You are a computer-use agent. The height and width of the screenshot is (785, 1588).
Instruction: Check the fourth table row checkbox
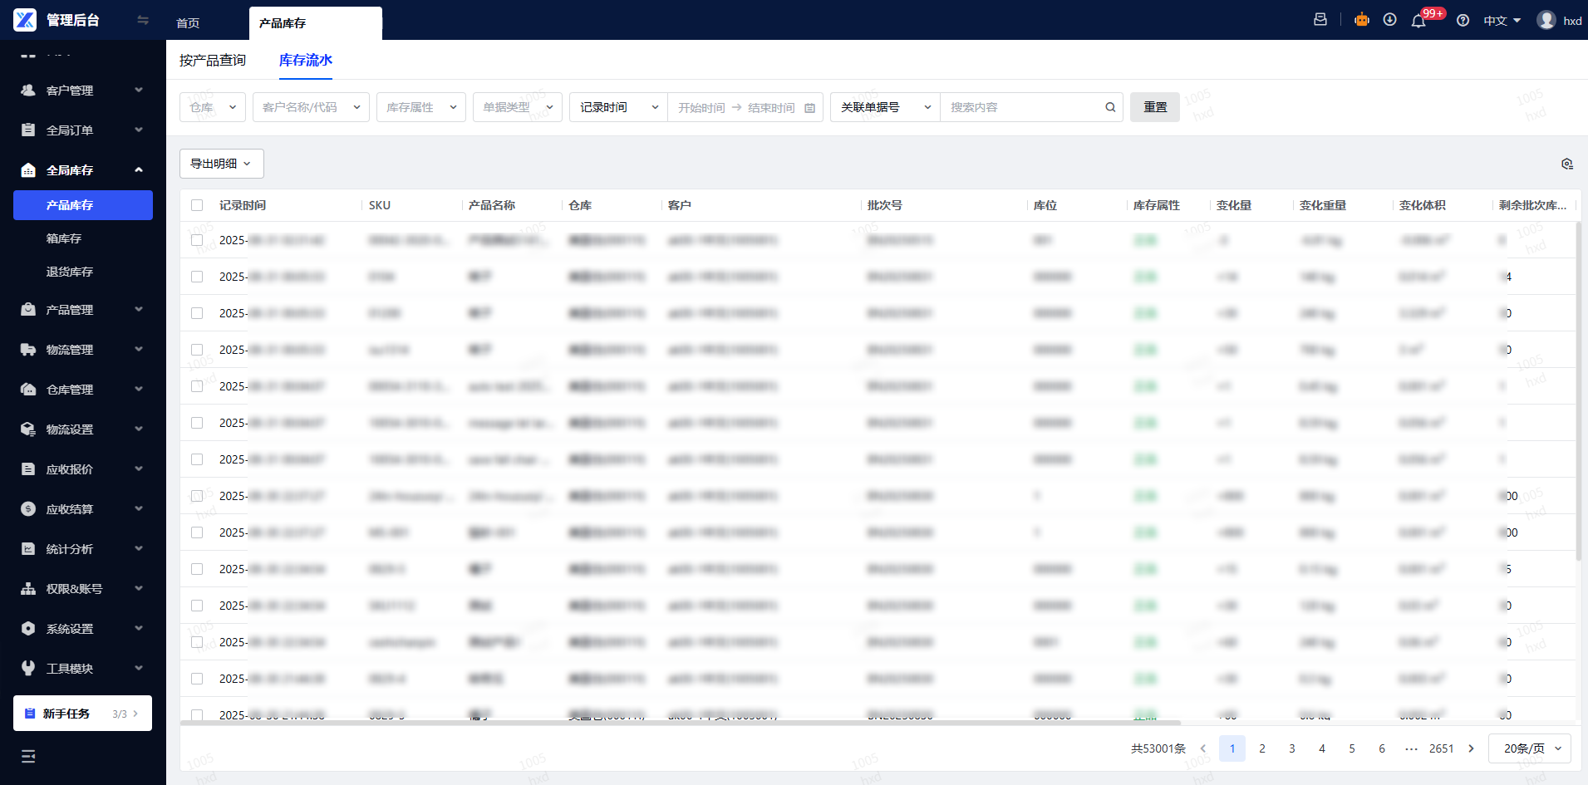tap(197, 350)
